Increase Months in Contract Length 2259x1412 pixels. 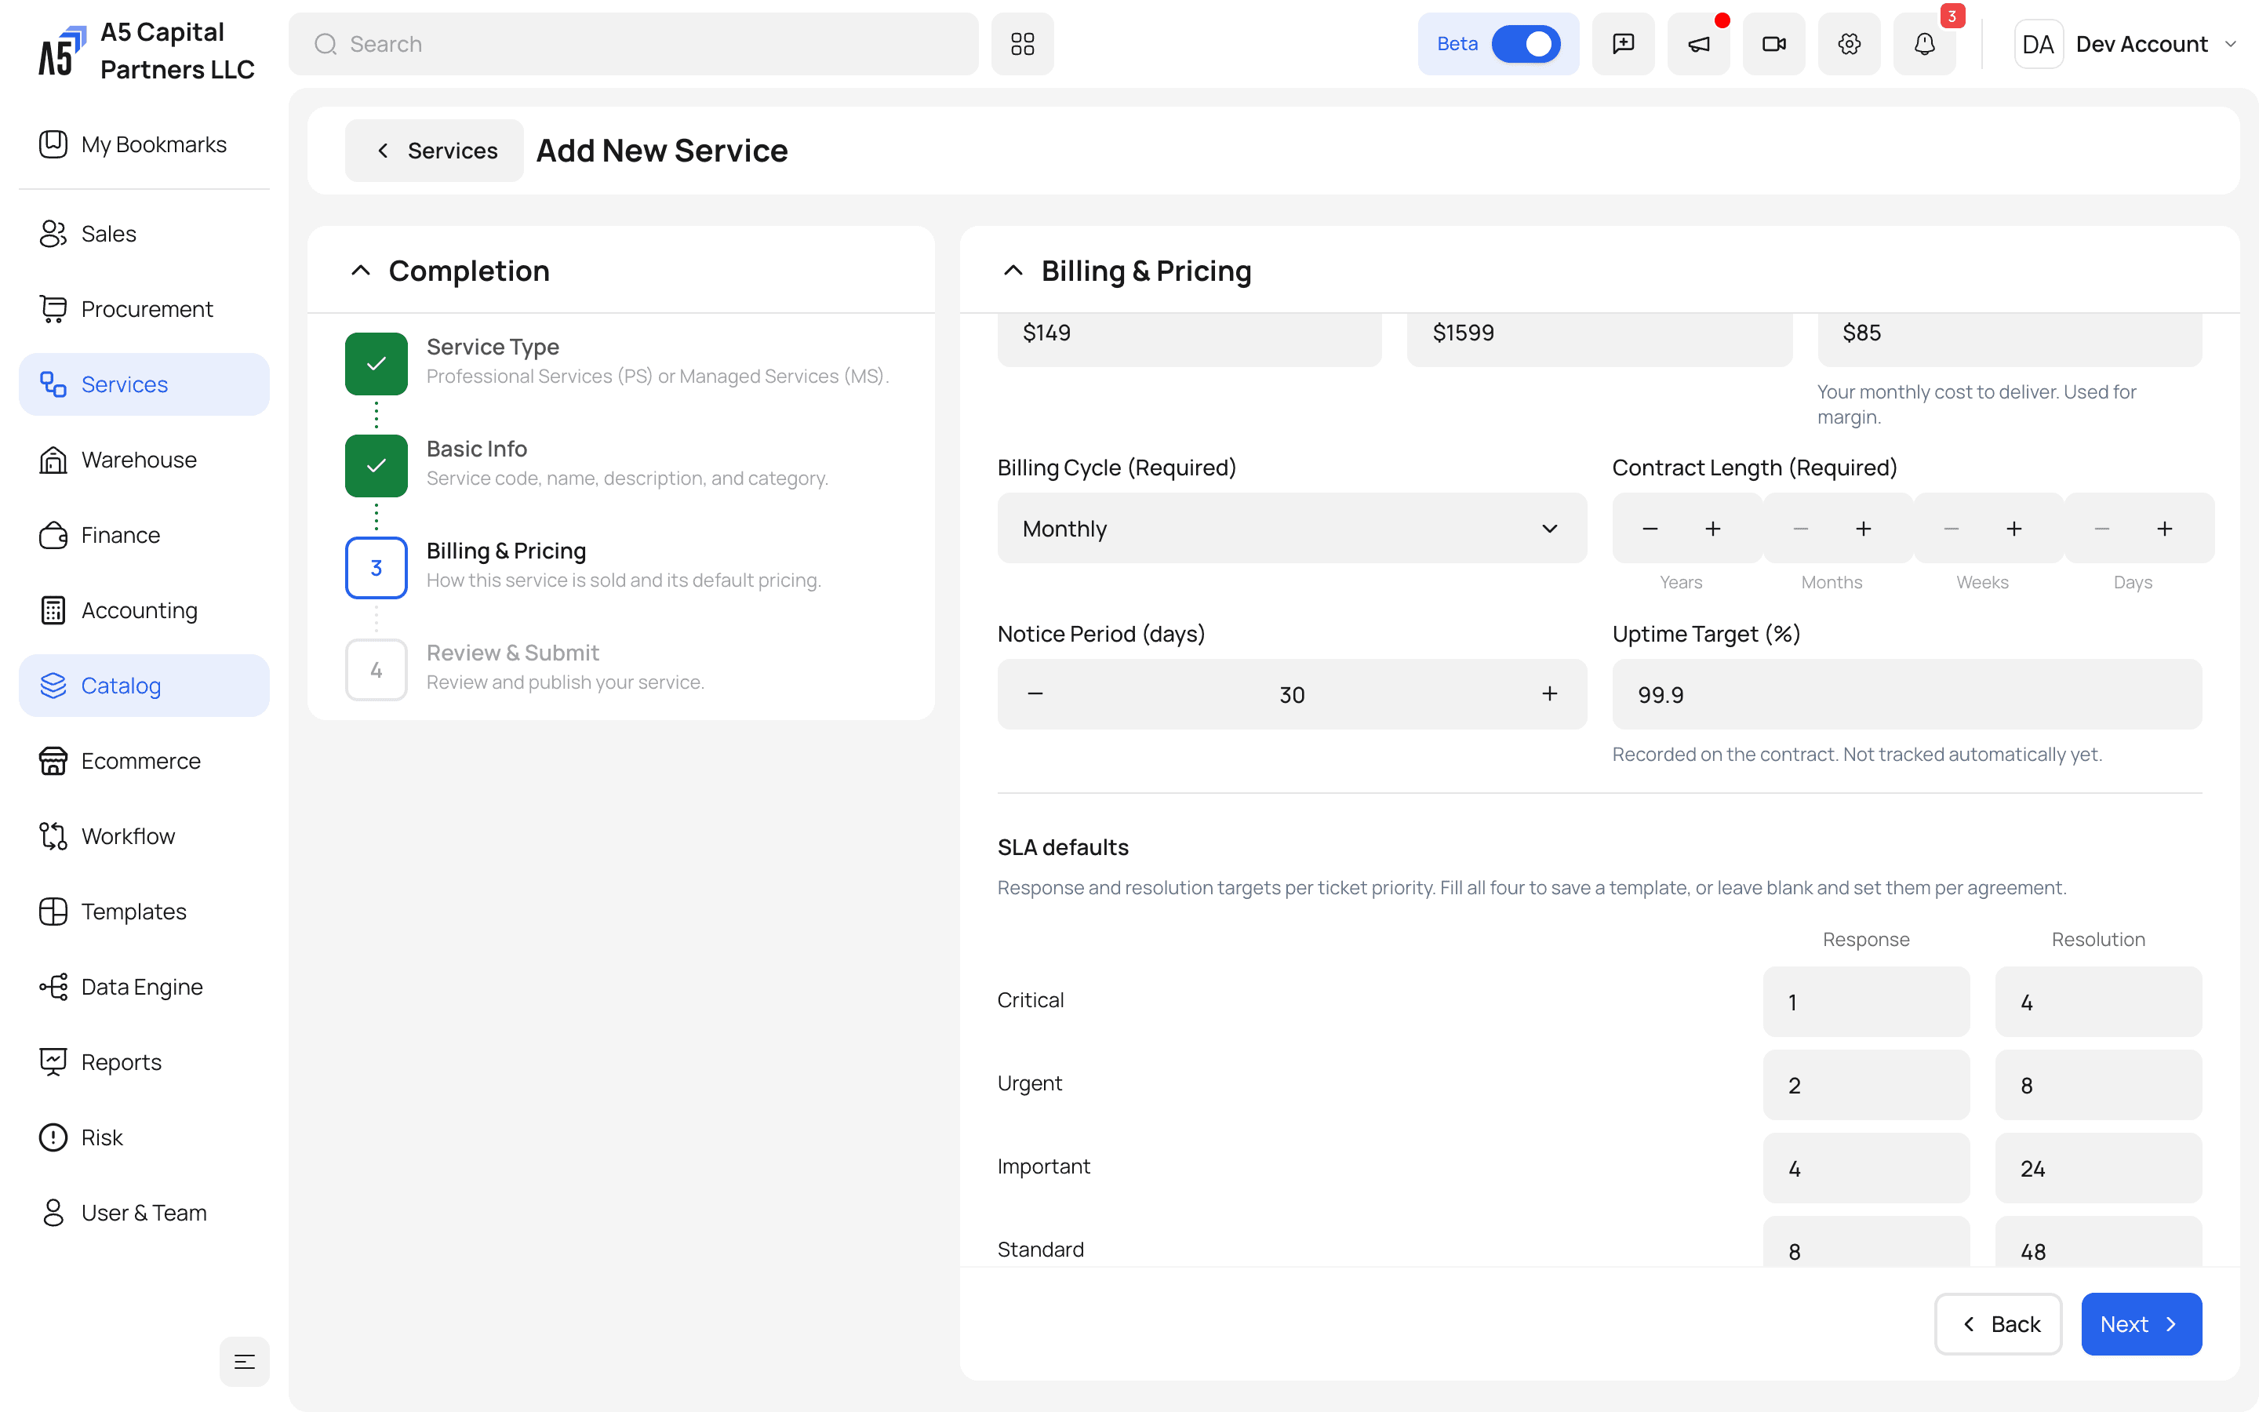click(1863, 529)
